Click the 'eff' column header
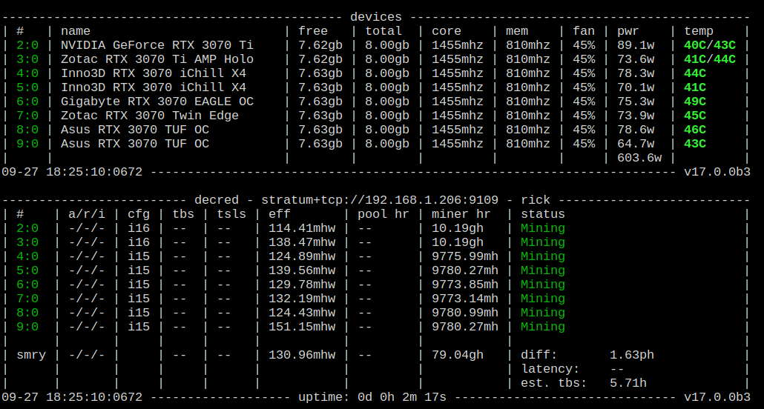This screenshot has width=764, height=409. click(279, 215)
